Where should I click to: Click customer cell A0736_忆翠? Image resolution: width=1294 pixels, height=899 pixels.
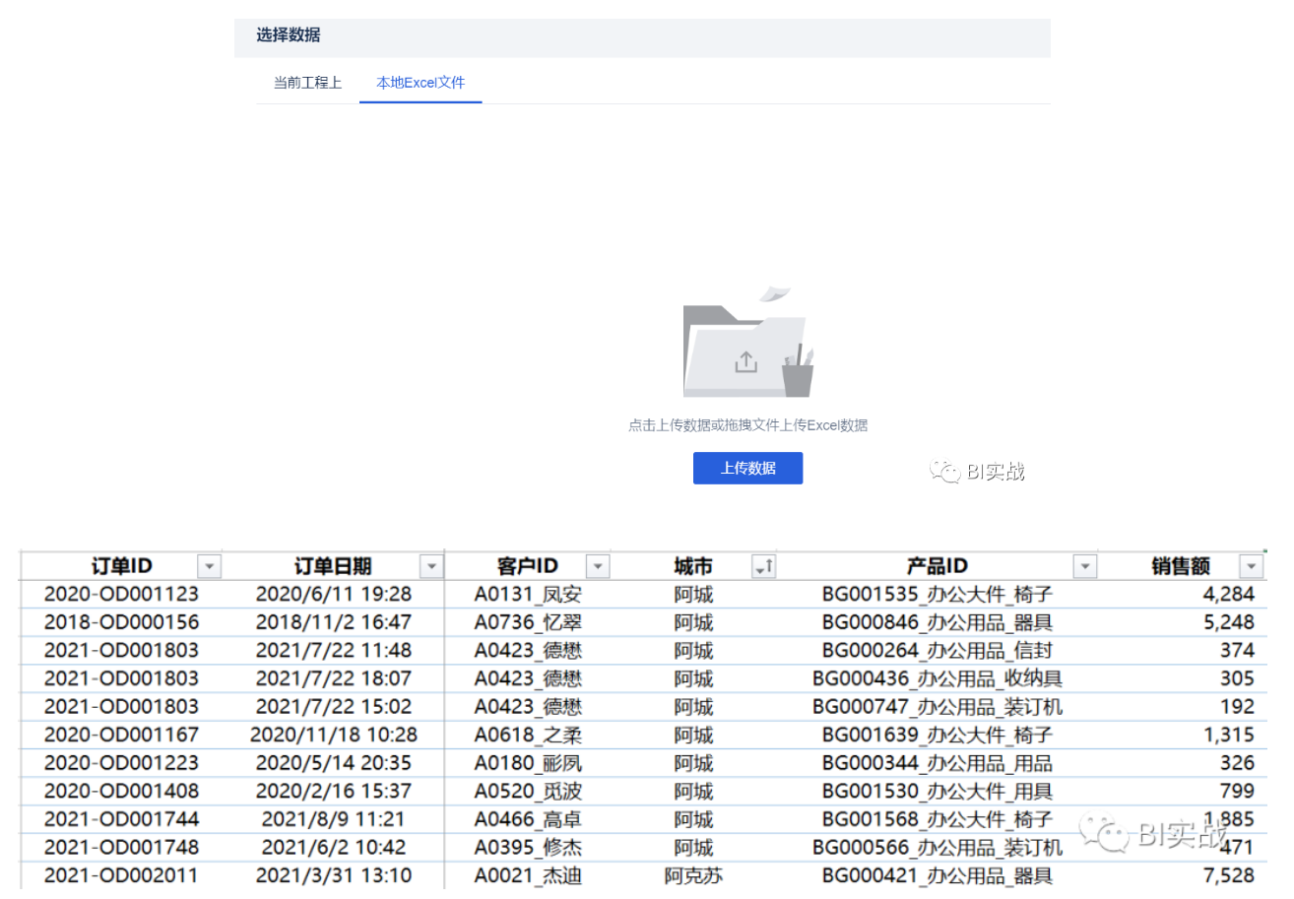point(528,622)
